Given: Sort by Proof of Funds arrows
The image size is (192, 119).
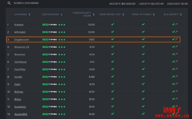Looking at the screenshot, I should [x=154, y=14].
